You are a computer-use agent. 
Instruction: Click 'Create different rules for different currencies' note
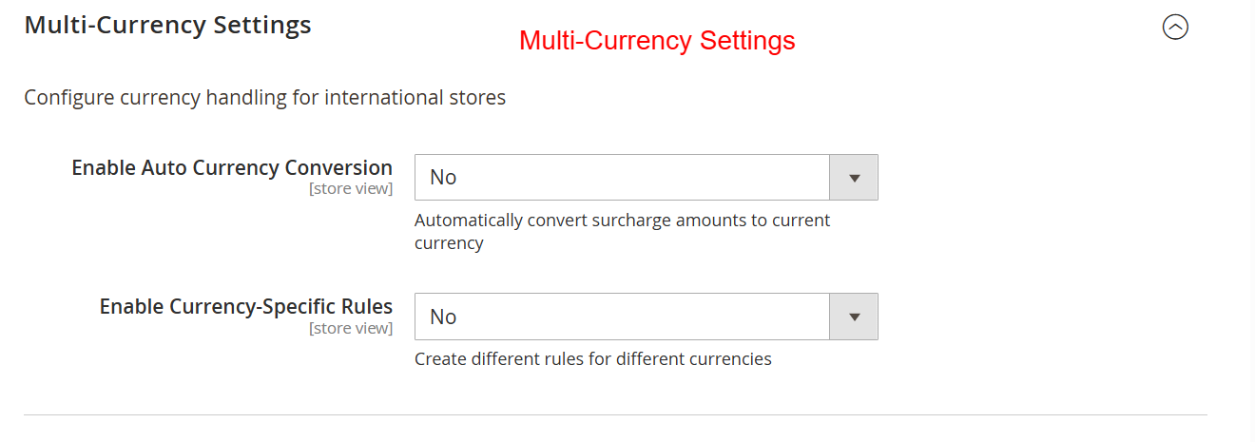pos(592,359)
